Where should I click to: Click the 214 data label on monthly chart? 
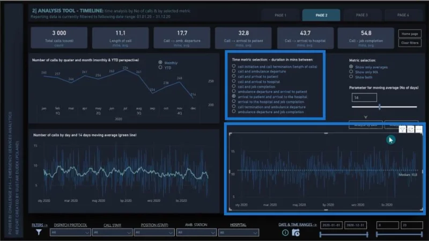pyautogui.click(x=193, y=94)
